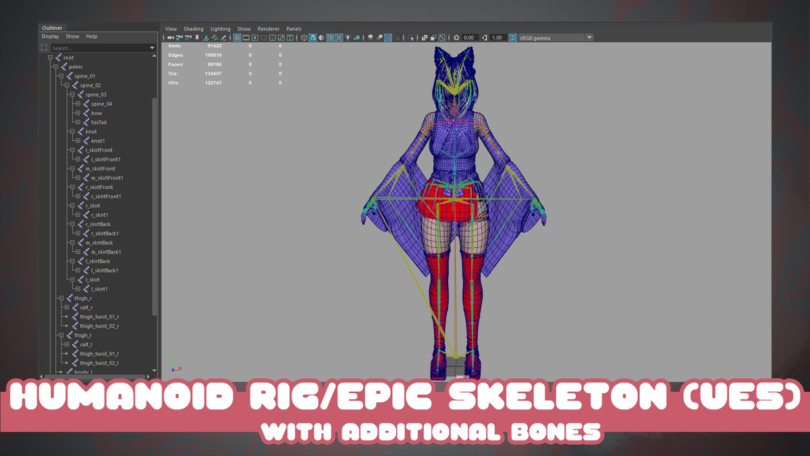Open the Outliner search options arrow
The image size is (810, 456).
pyautogui.click(x=153, y=48)
